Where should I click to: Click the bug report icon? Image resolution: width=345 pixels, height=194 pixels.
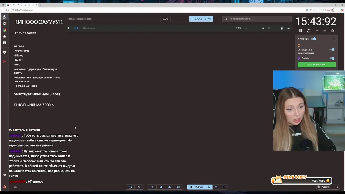(170, 187)
